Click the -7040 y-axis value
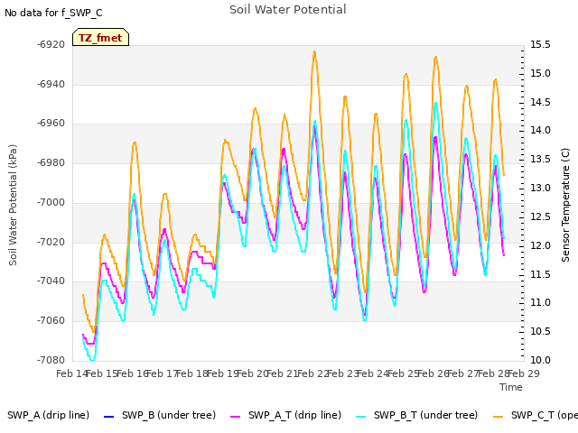 pyautogui.click(x=51, y=281)
